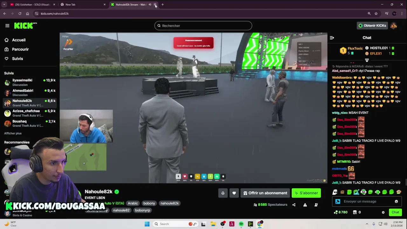Screen dimensions: 407x229
Task: Go to Accueil in the sidebar
Action: (x=19, y=40)
